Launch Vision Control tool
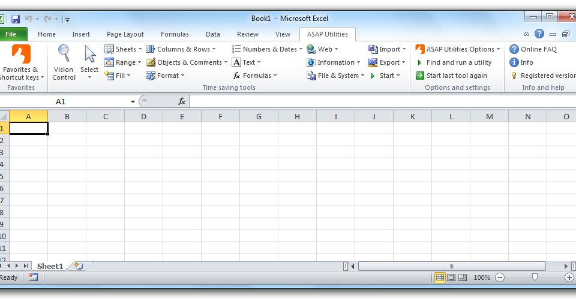Viewport: 576px width, 302px height. click(64, 62)
